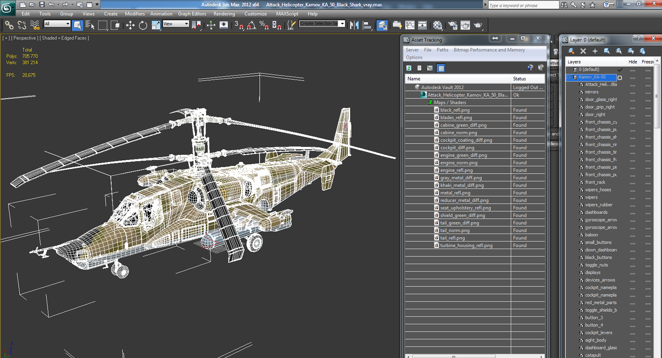Activate the Select and Scale tool
Viewport: 662px width, 358px height.
156,25
